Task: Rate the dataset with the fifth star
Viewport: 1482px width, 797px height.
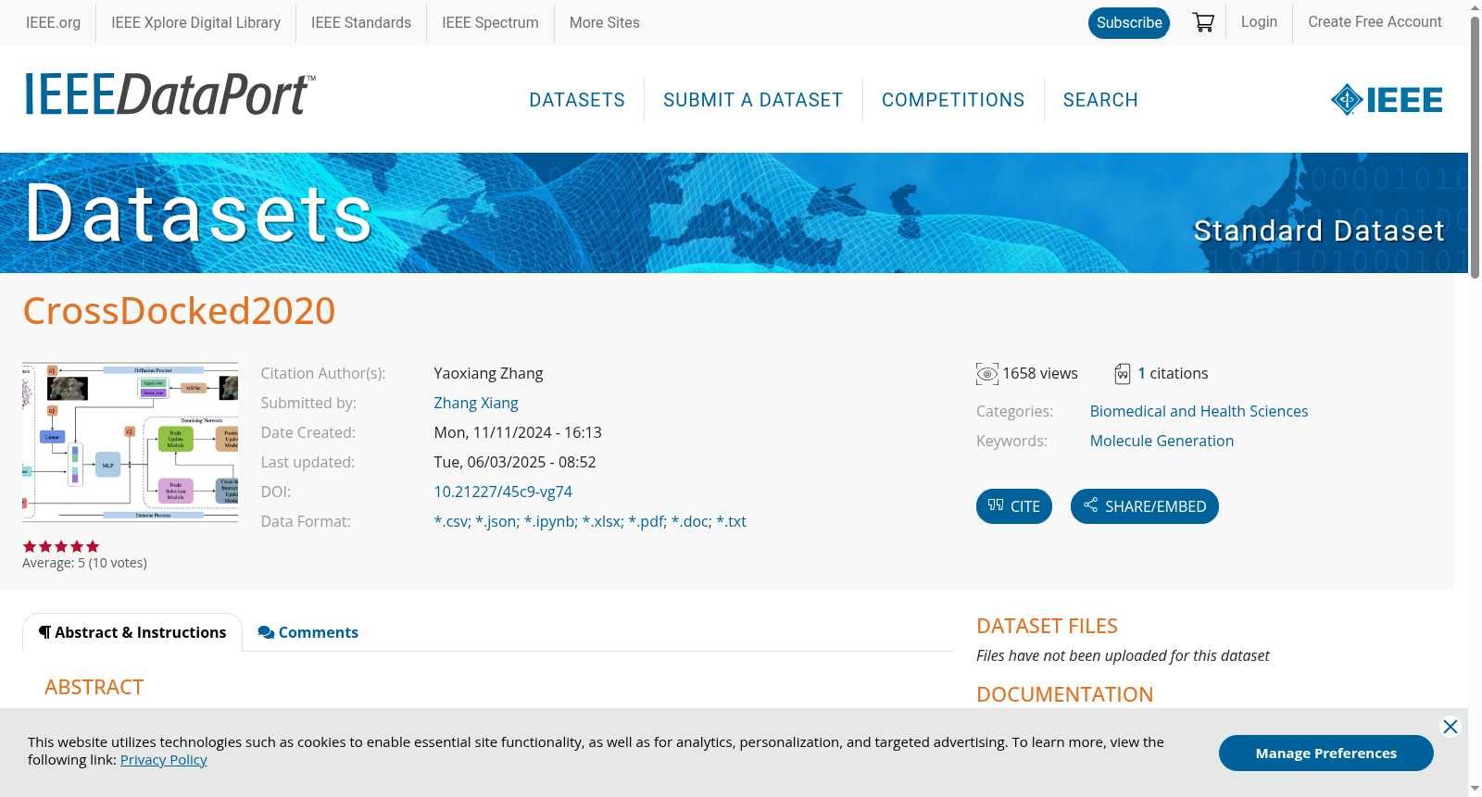Action: 93,546
